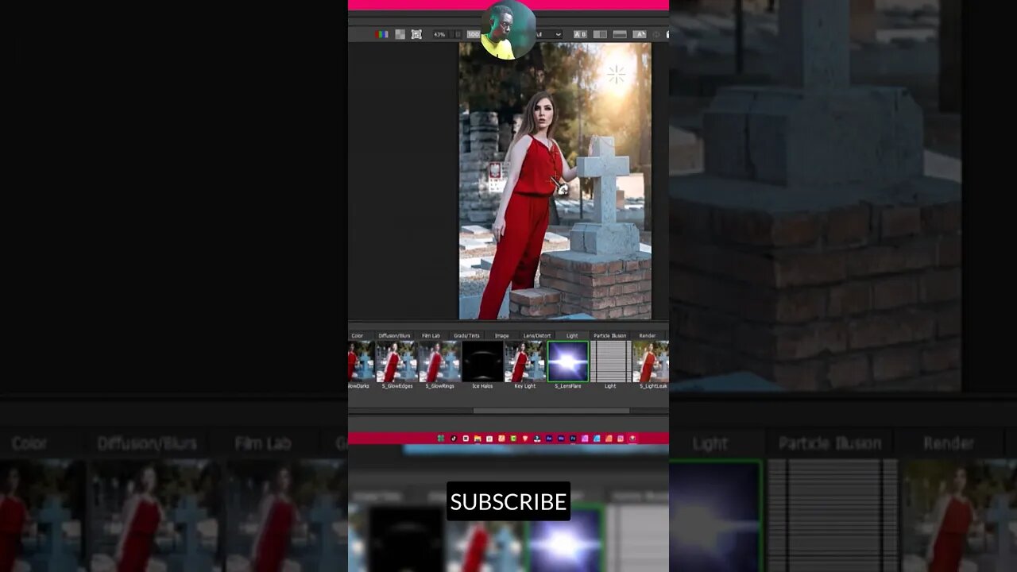Open File Explorer from the taskbar
Screen dimensions: 1017x572
click(478, 439)
